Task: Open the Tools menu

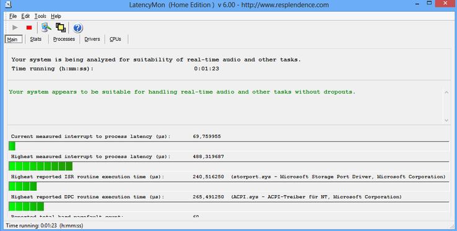Action: pyautogui.click(x=40, y=16)
